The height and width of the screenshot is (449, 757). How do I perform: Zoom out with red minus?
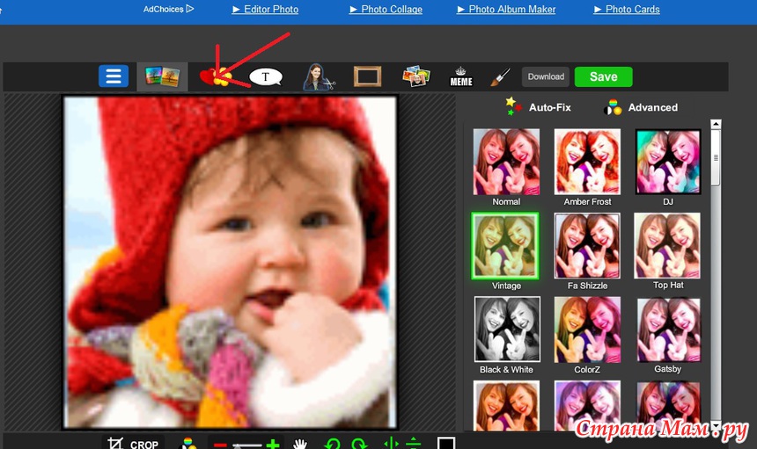click(220, 445)
